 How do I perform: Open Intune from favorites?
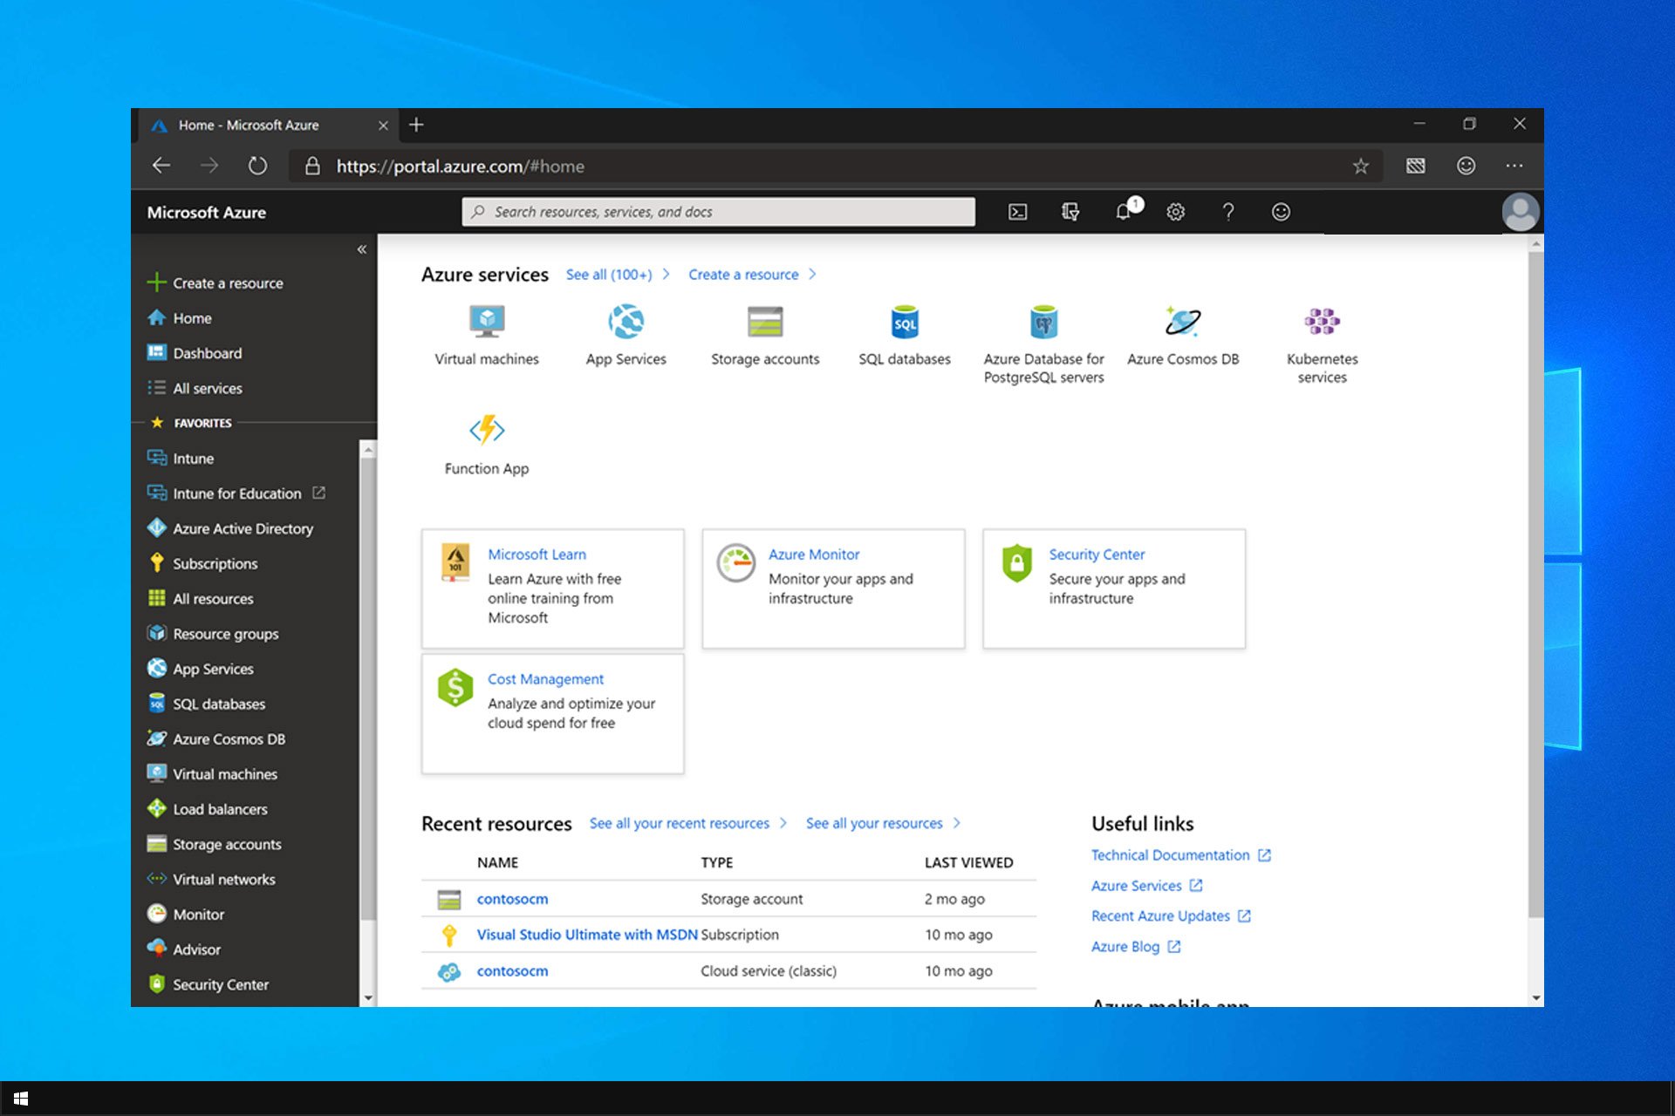click(x=181, y=459)
